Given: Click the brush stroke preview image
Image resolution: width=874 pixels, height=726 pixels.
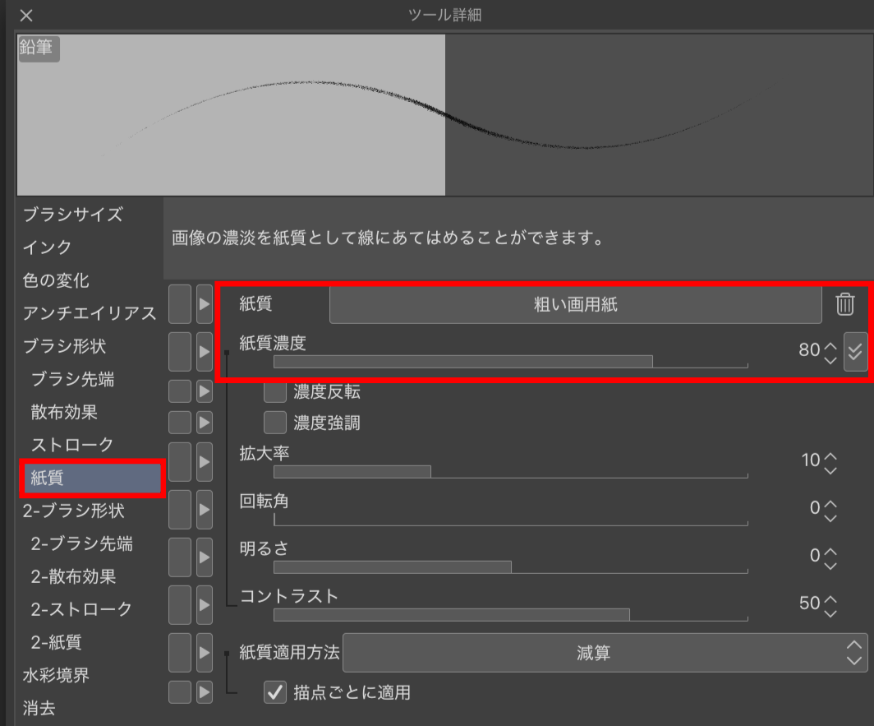Looking at the screenshot, I should pyautogui.click(x=445, y=115).
